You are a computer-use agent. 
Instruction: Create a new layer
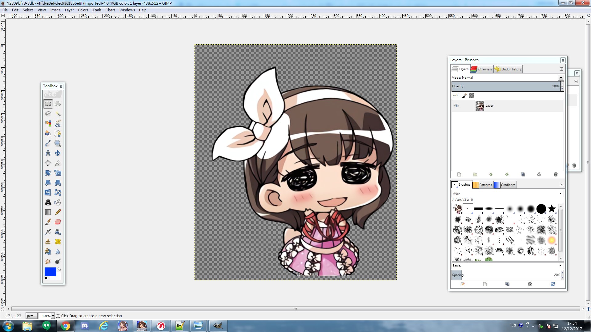click(459, 175)
